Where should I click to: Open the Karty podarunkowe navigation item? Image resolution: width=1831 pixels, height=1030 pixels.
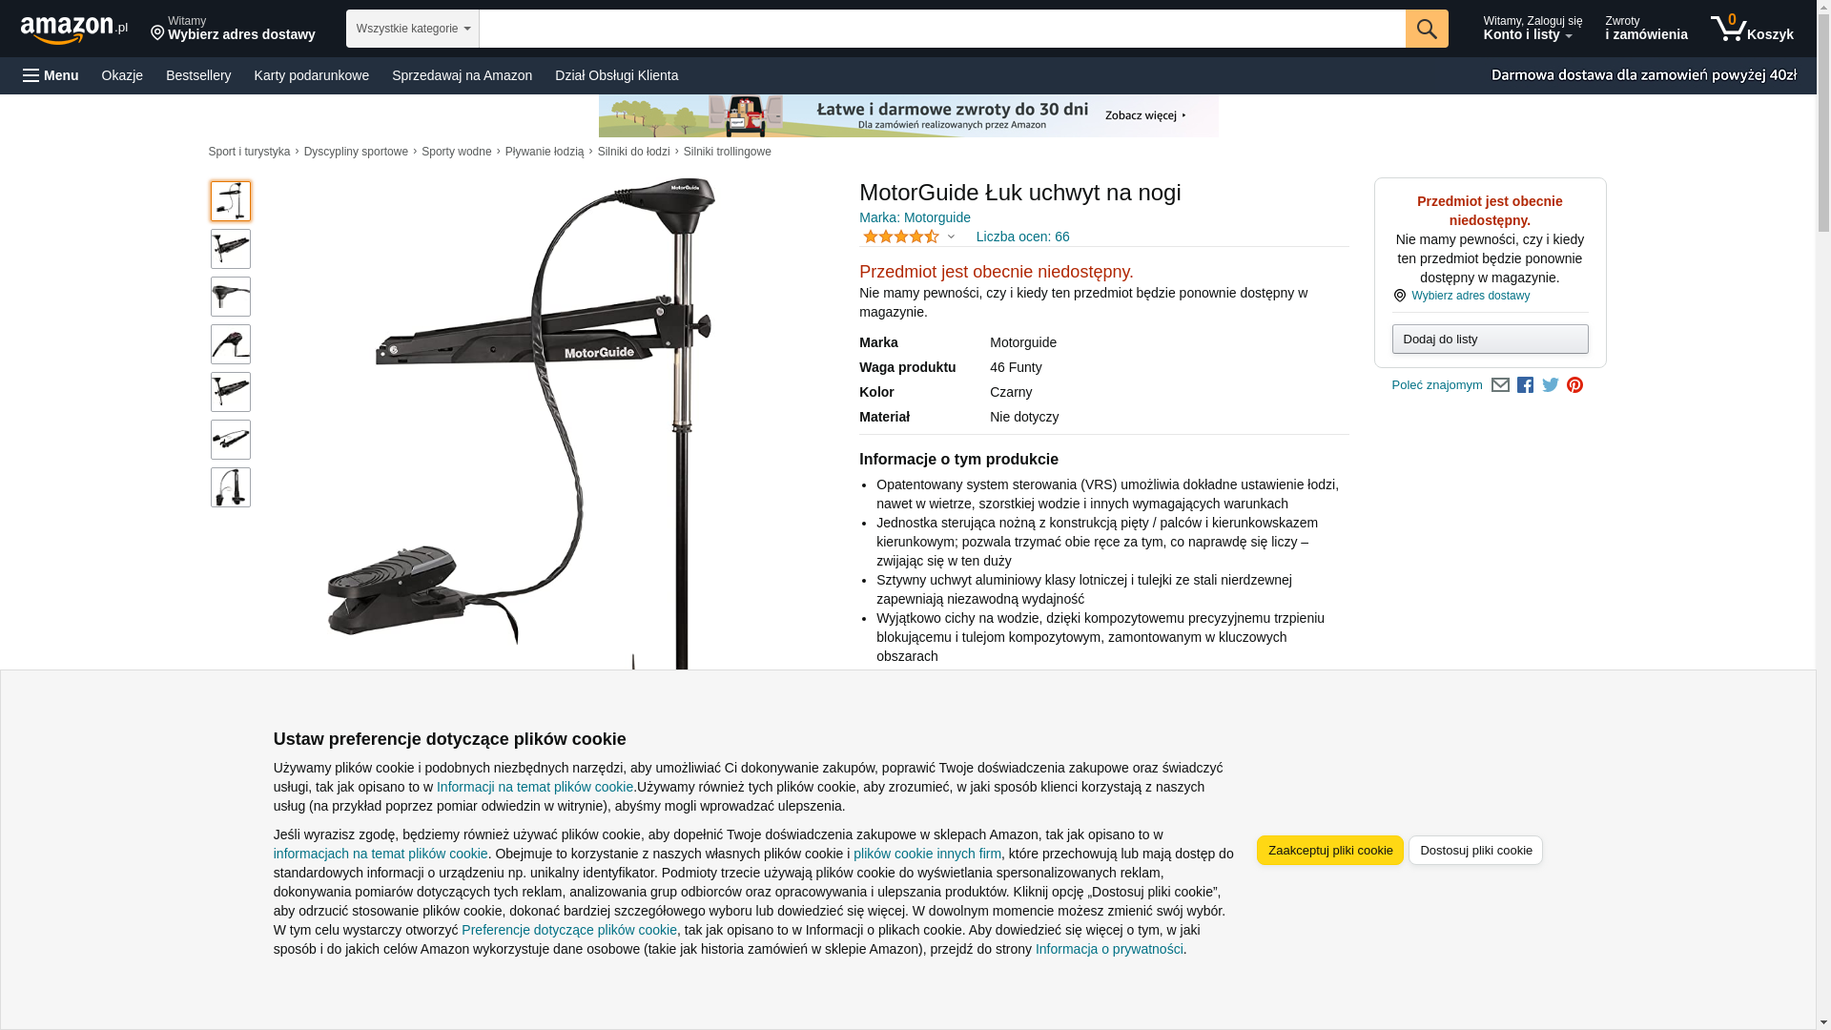pyautogui.click(x=312, y=75)
